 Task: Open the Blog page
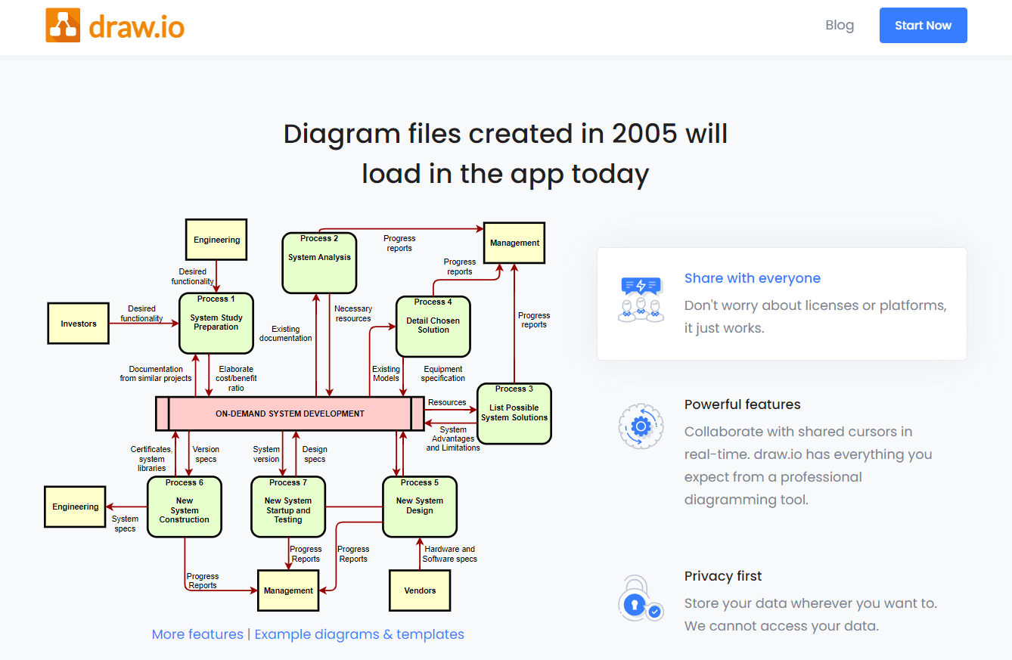[x=840, y=25]
